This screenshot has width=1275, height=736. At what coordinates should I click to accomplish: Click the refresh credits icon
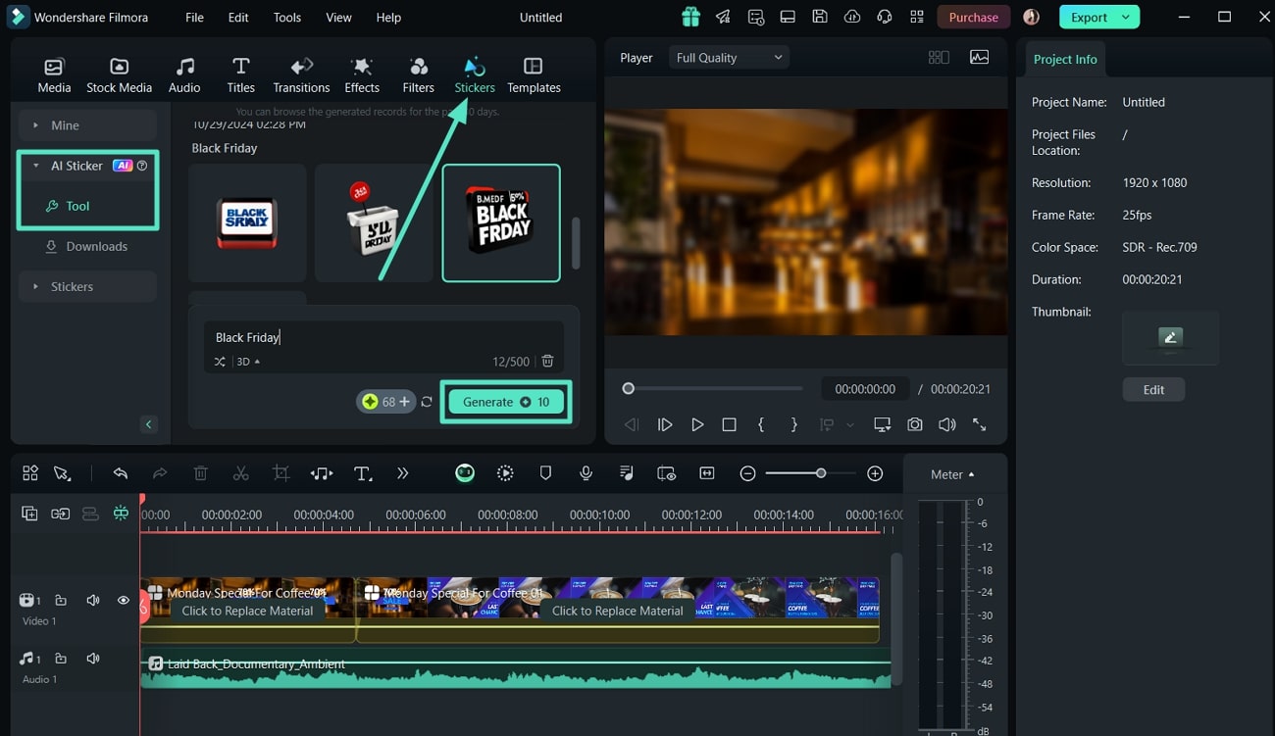tap(427, 402)
